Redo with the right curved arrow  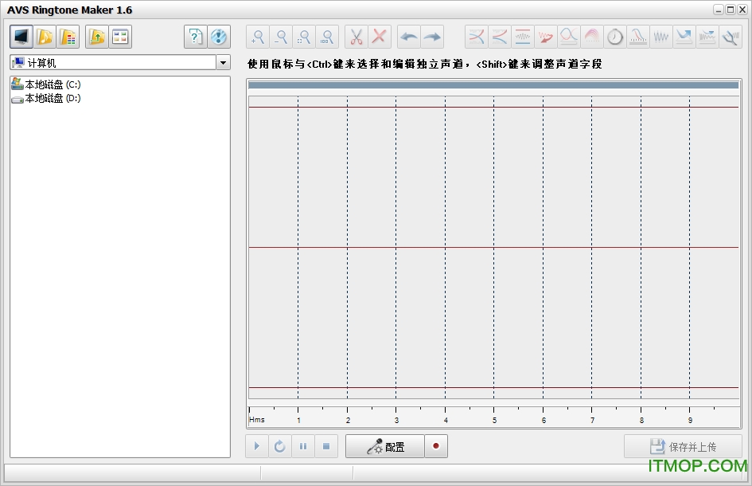click(432, 37)
